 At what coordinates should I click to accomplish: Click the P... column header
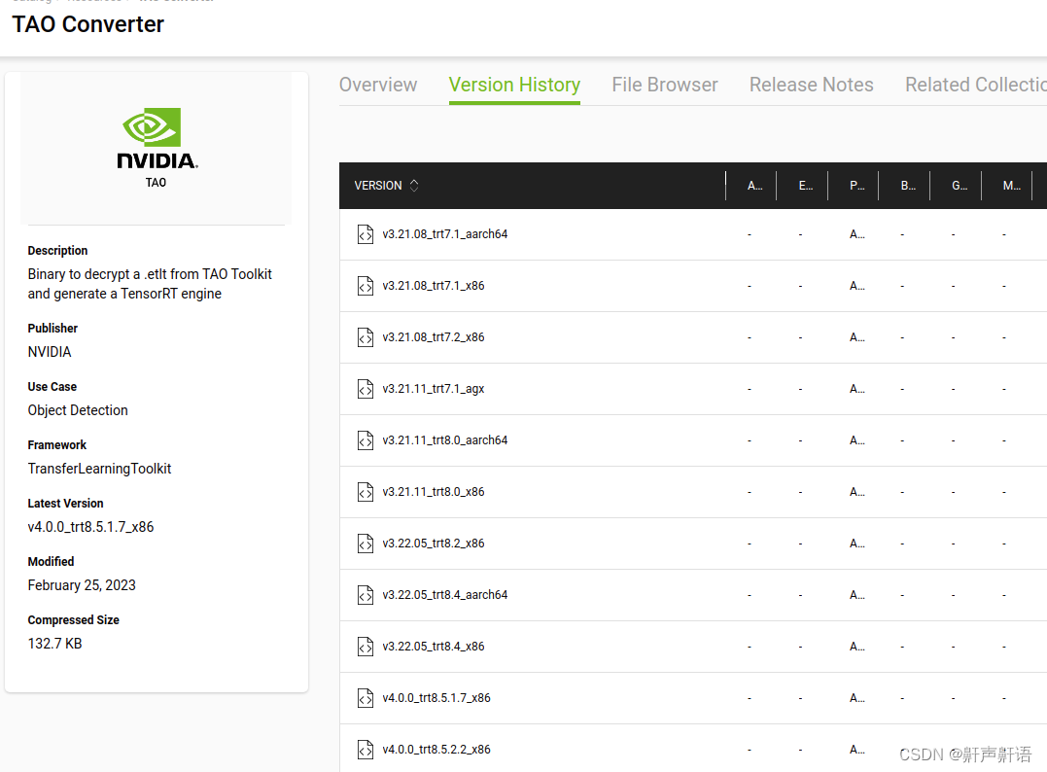tap(856, 186)
